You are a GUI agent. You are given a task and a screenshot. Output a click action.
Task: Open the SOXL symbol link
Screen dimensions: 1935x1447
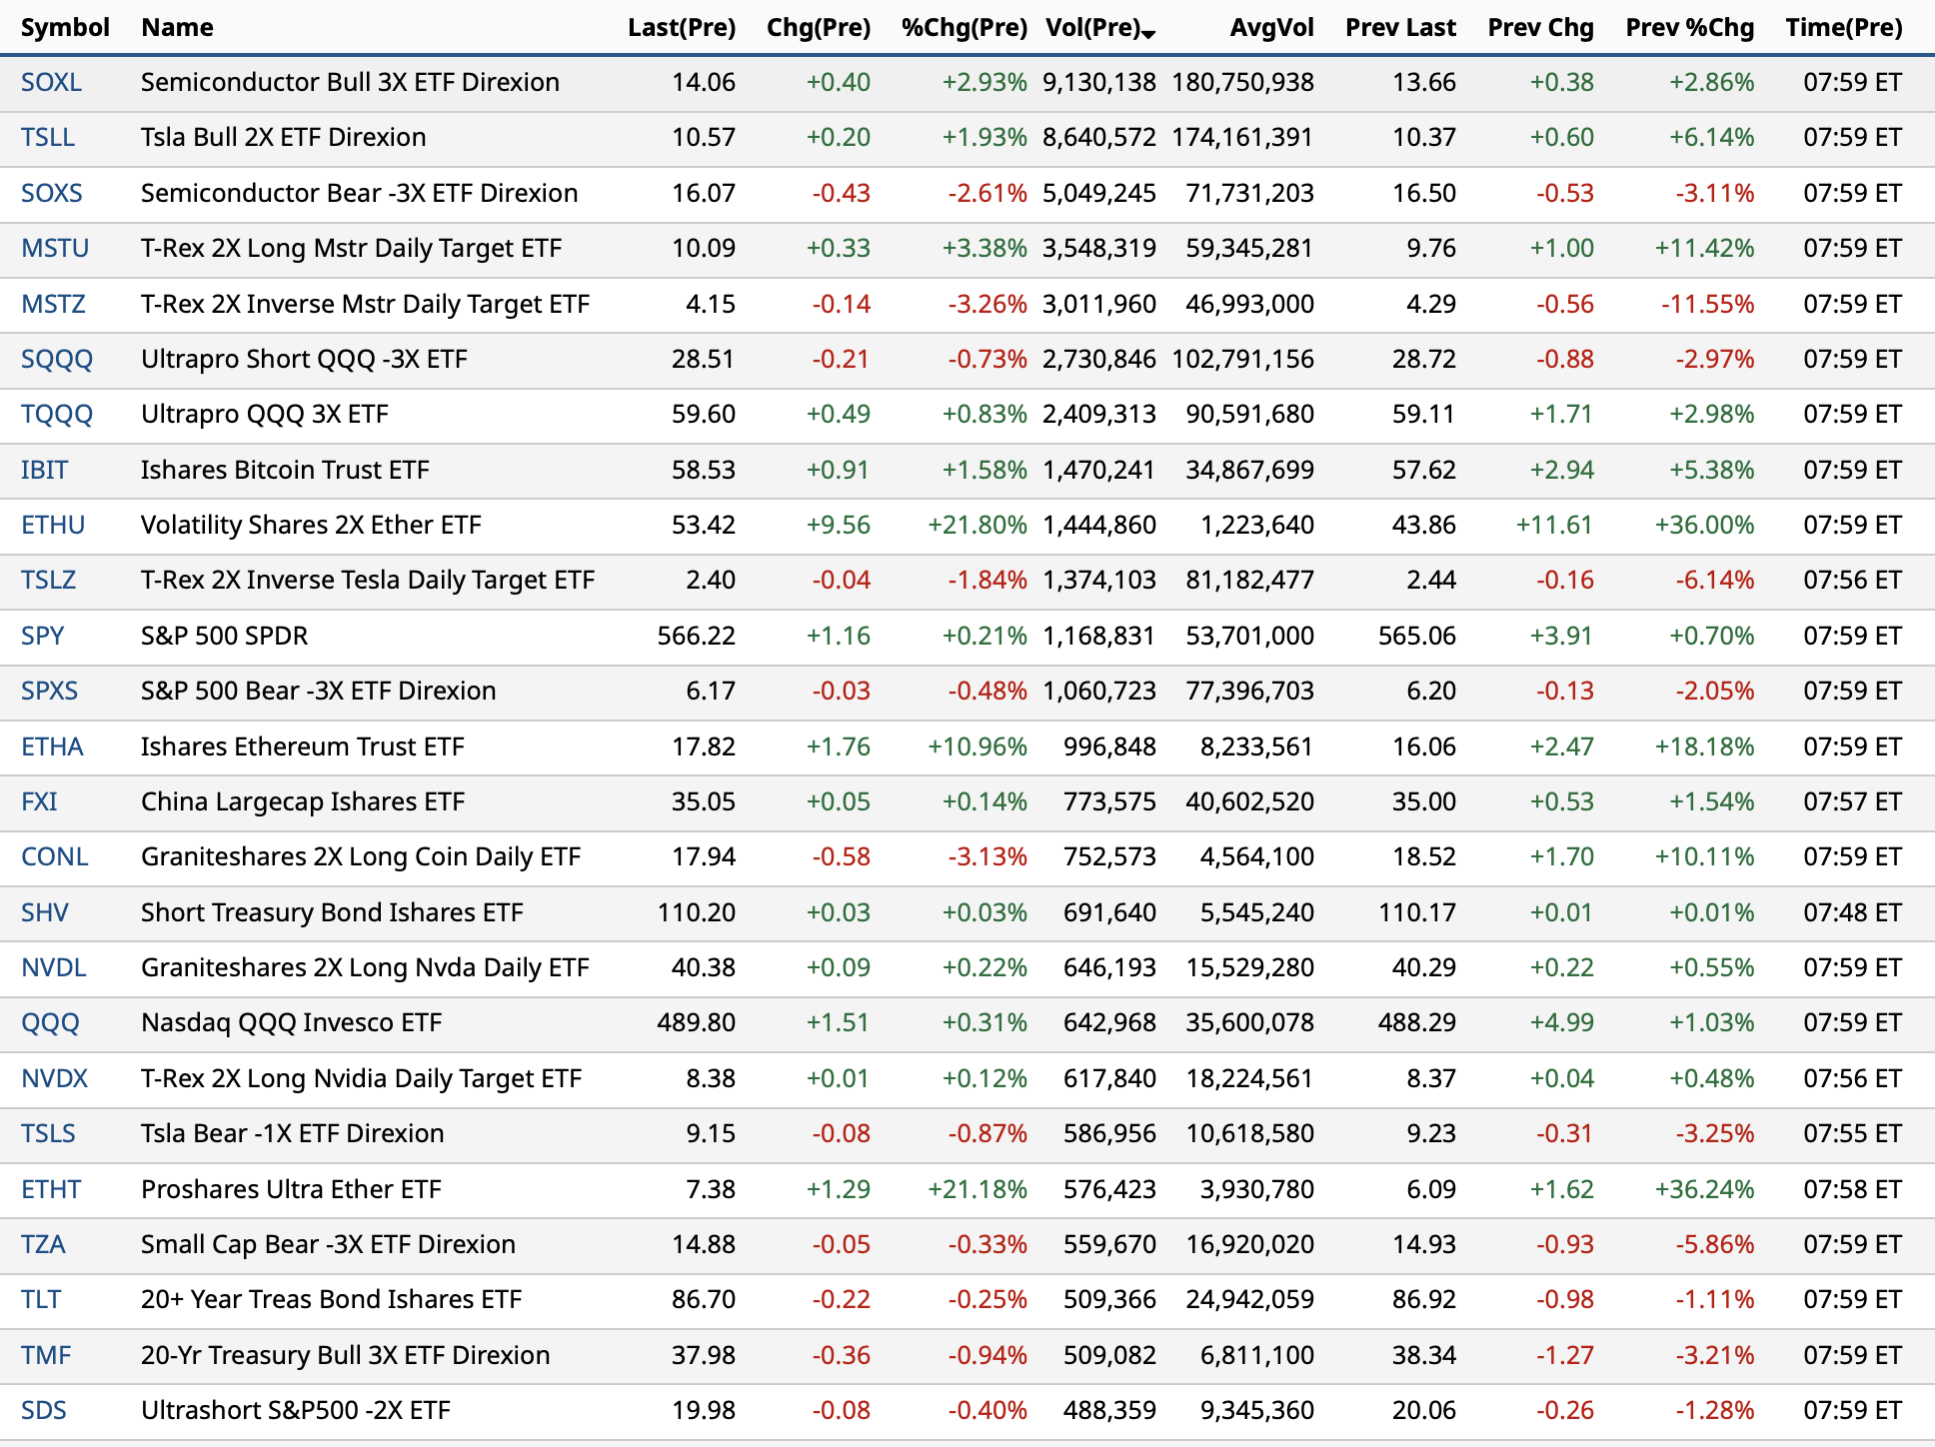pyautogui.click(x=51, y=82)
